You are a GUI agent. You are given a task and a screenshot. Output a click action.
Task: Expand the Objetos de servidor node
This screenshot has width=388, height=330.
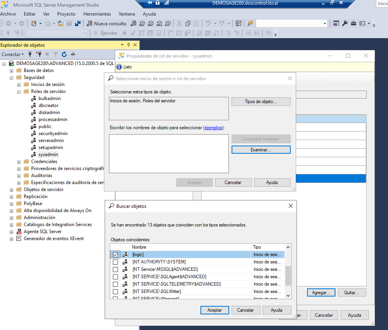(x=11, y=190)
